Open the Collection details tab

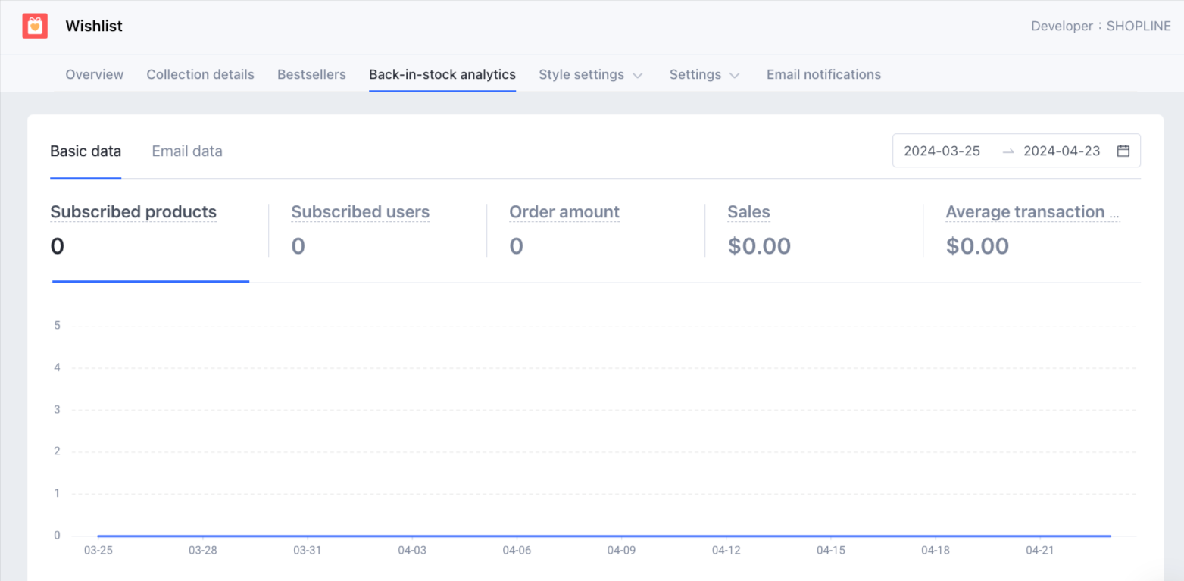point(200,74)
